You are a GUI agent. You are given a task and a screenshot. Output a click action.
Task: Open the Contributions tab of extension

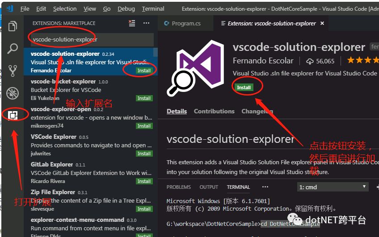[214, 111]
